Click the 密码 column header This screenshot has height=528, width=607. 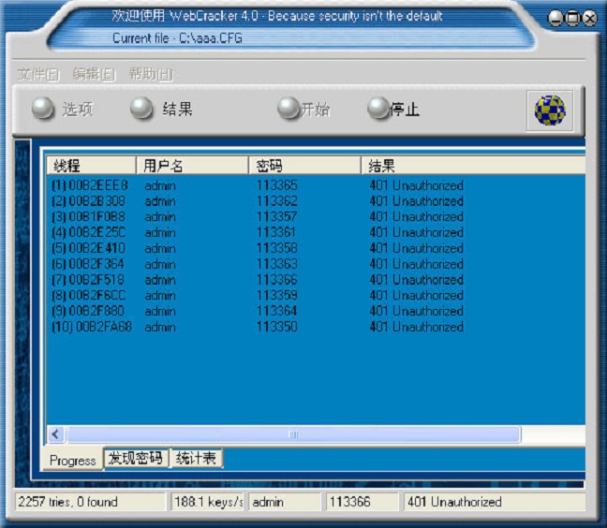click(304, 166)
